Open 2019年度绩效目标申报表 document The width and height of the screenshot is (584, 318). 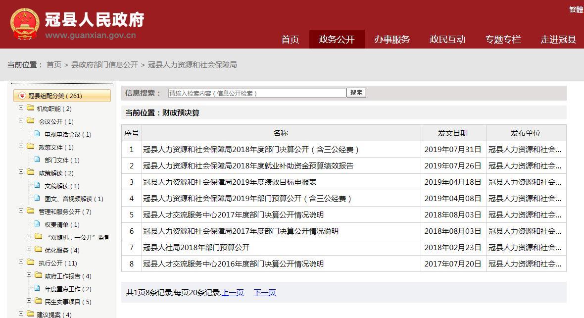pyautogui.click(x=230, y=182)
